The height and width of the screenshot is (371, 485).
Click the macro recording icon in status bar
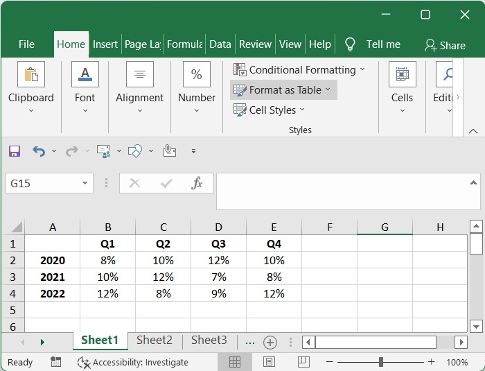[x=55, y=362]
